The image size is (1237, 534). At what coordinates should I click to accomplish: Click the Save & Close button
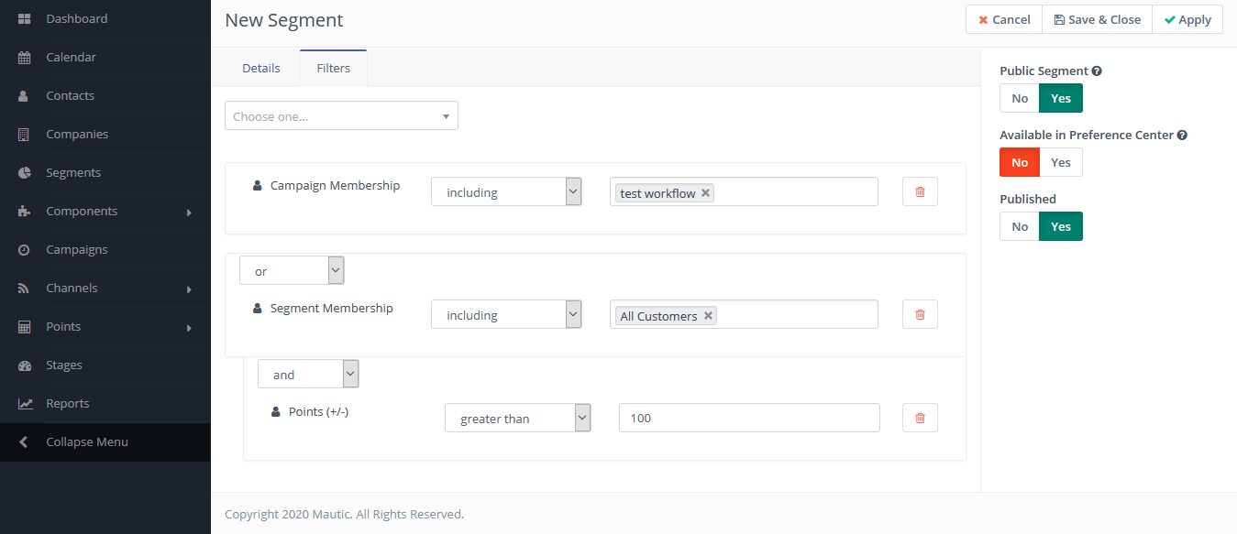(x=1097, y=20)
